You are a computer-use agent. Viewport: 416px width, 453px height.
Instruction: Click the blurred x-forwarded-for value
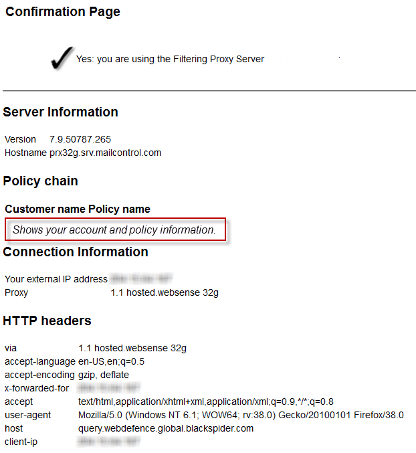tap(109, 388)
